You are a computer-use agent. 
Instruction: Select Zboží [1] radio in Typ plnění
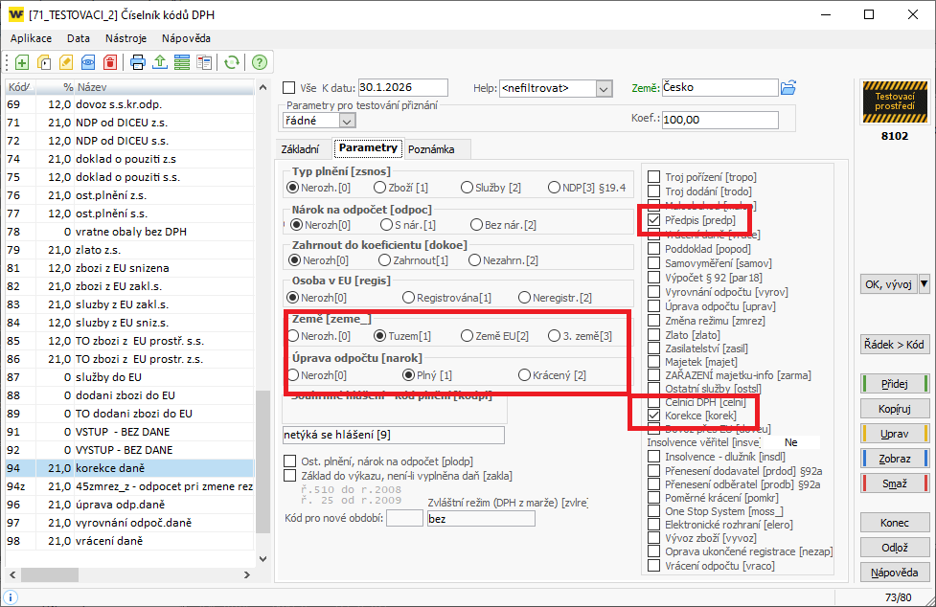click(x=379, y=188)
